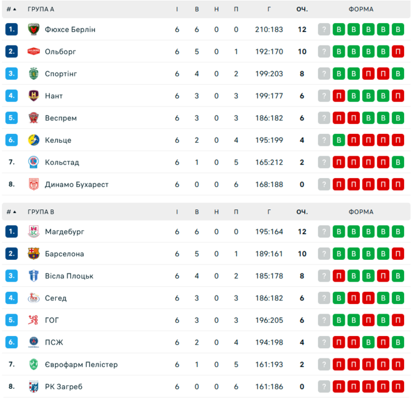Click the Füchse Berlin team logo

33,30
